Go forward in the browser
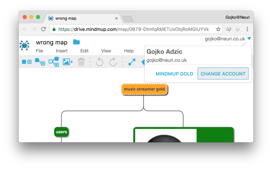This screenshot has width=272, height=169. [34, 29]
